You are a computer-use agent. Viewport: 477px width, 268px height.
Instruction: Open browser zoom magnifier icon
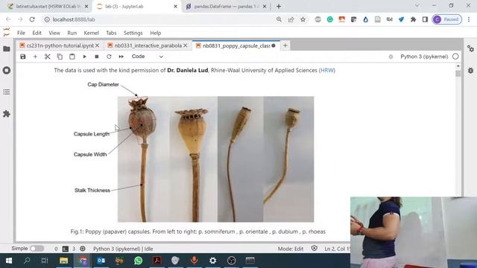click(x=279, y=19)
